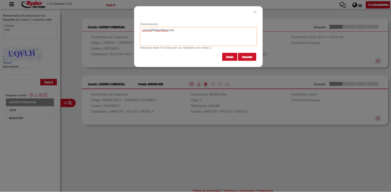The width and height of the screenshot is (391, 192).
Task: Click the Cancelar button
Action: click(x=247, y=57)
